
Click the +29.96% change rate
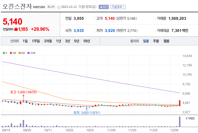click(40, 29)
